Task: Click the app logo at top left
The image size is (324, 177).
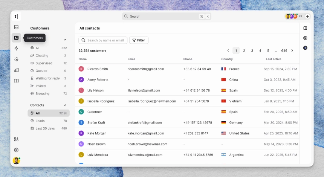Action: [16, 16]
